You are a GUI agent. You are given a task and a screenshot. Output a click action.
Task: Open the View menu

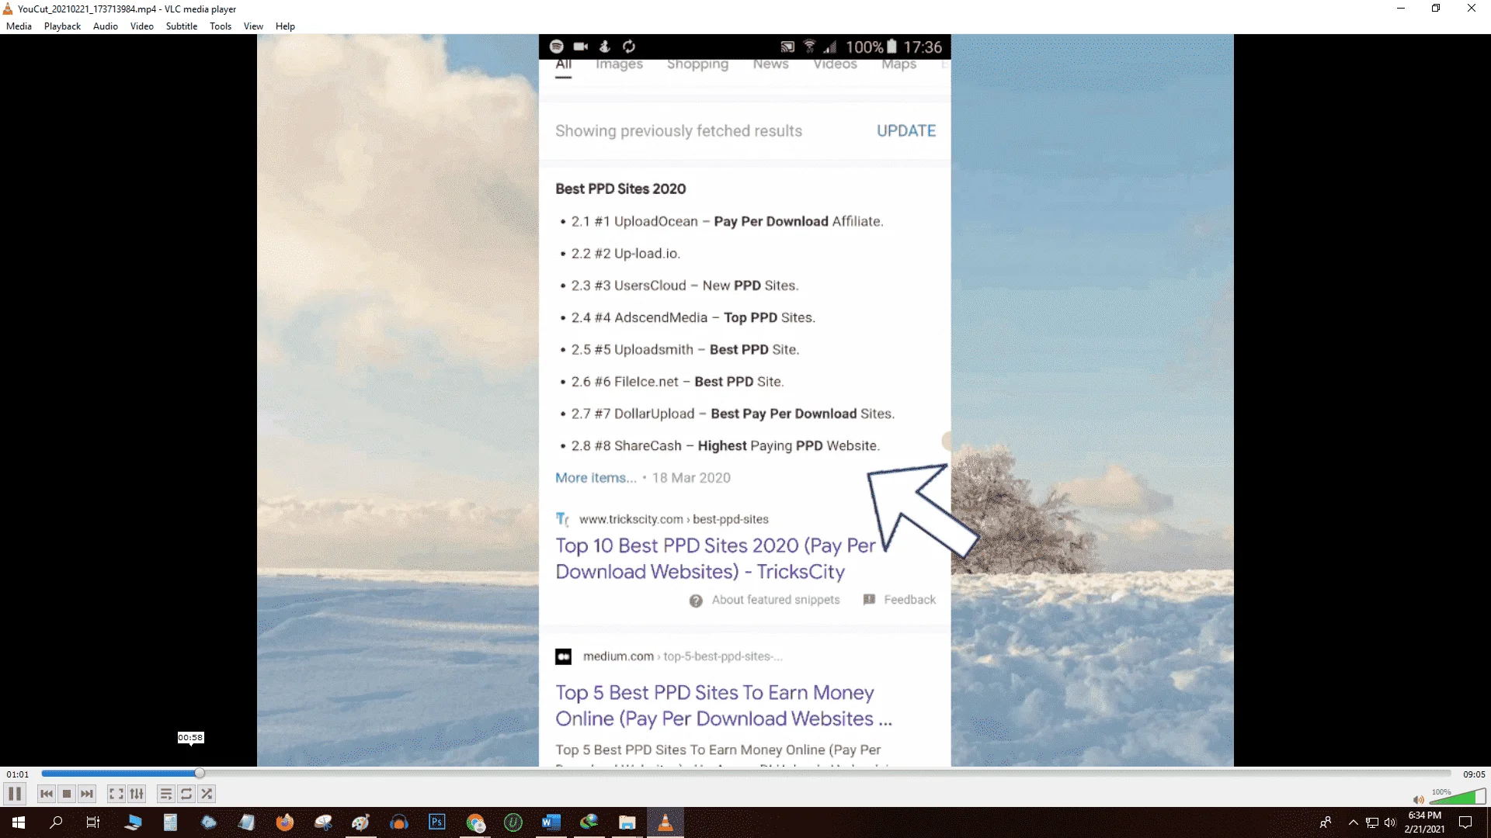point(253,26)
